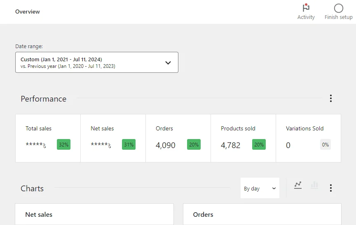Select the Net sales chart header
The height and width of the screenshot is (225, 356).
click(x=39, y=214)
